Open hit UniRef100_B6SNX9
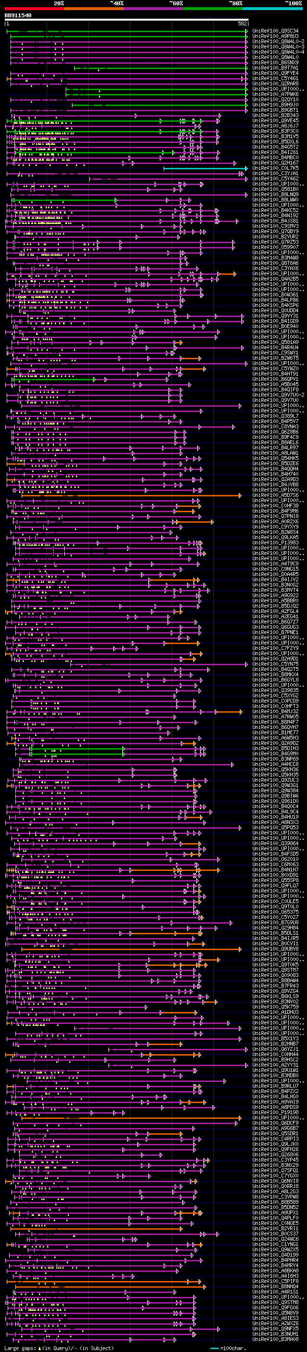 click(x=275, y=62)
